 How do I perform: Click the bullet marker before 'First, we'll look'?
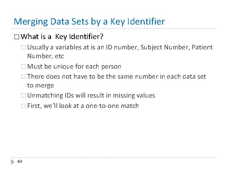pyautogui.click(x=24, y=106)
